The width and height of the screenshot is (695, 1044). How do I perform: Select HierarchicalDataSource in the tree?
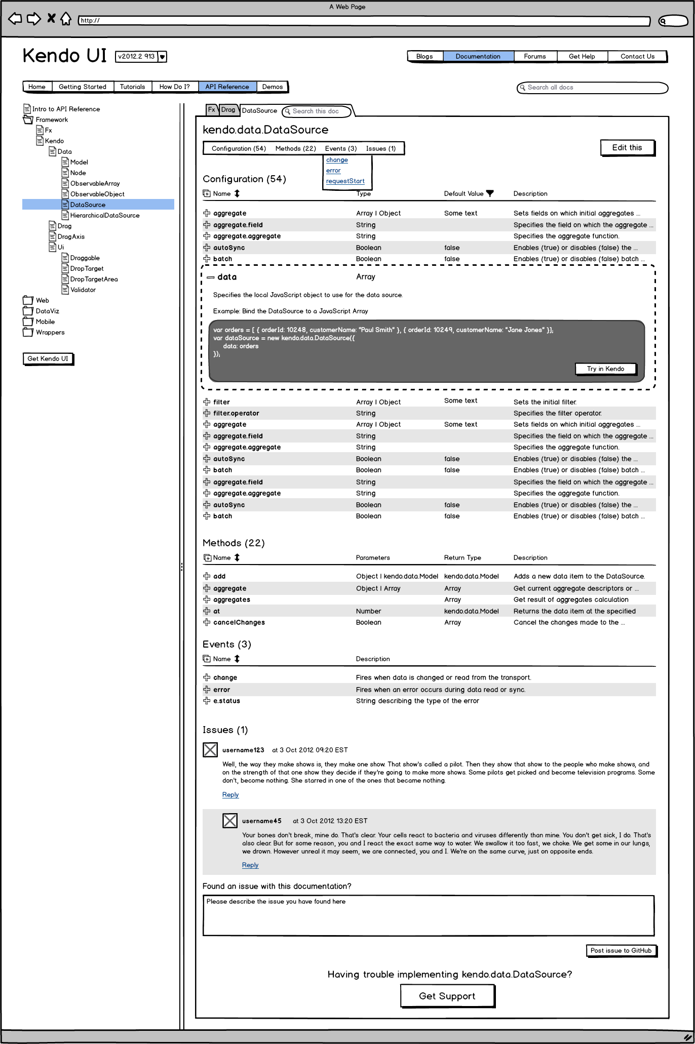click(105, 215)
